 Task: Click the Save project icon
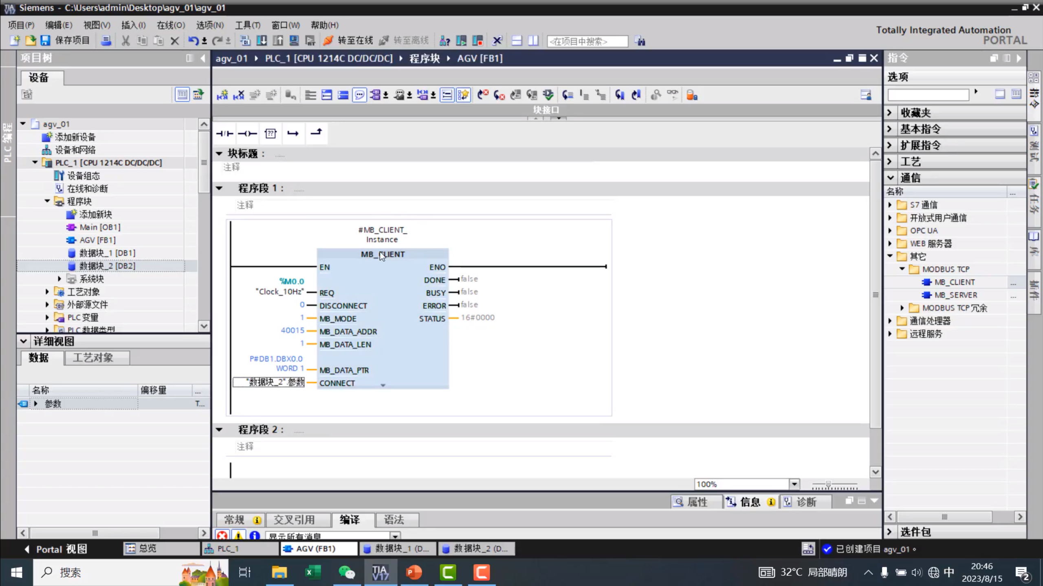[x=45, y=40]
